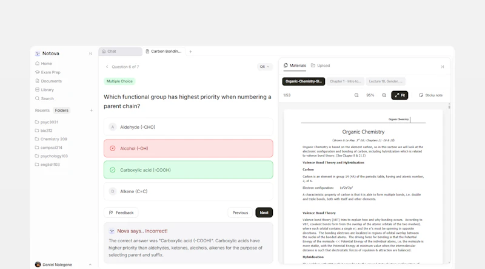Open the compsci314 folder

(x=48, y=148)
